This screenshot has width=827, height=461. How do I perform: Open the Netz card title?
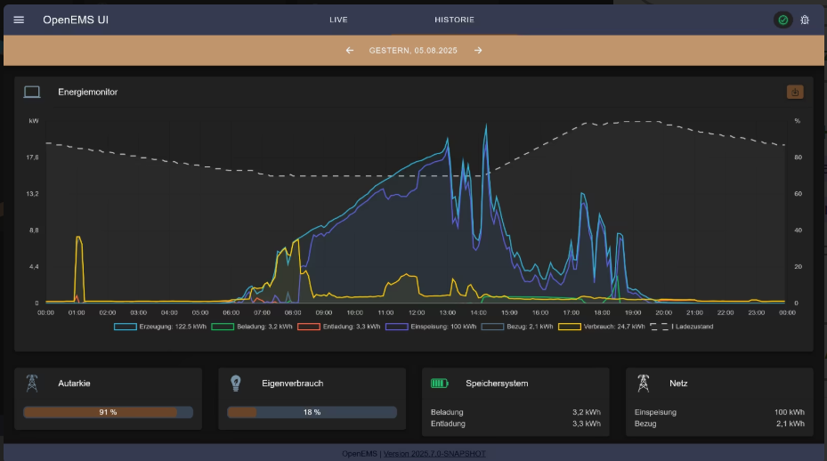[678, 384]
